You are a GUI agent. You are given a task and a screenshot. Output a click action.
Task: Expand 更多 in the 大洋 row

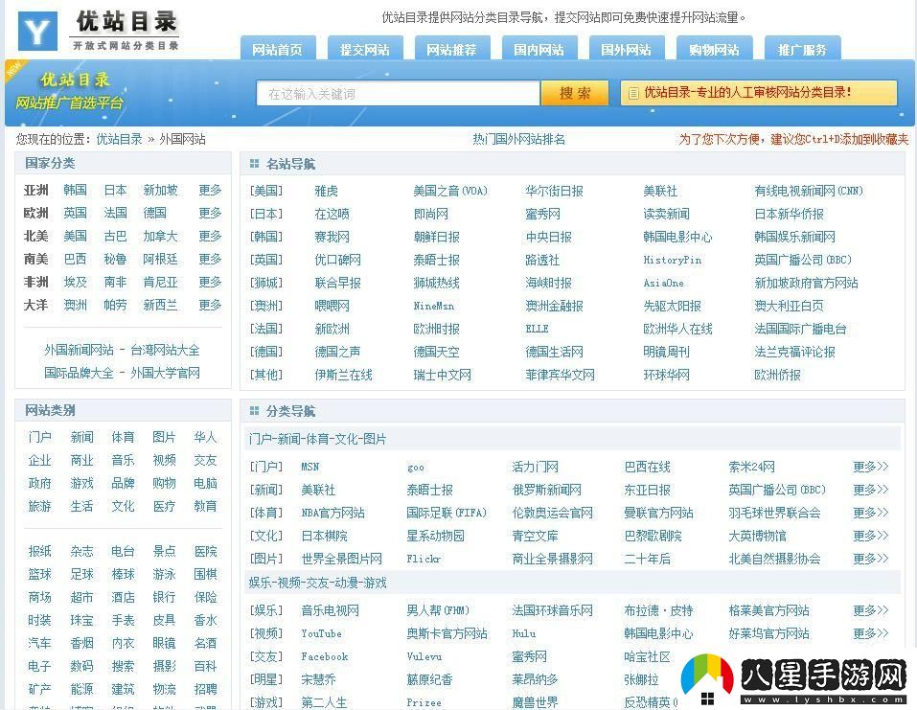[x=210, y=305]
